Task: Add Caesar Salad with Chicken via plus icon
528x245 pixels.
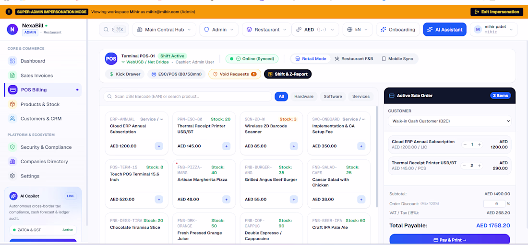Action: [361, 200]
